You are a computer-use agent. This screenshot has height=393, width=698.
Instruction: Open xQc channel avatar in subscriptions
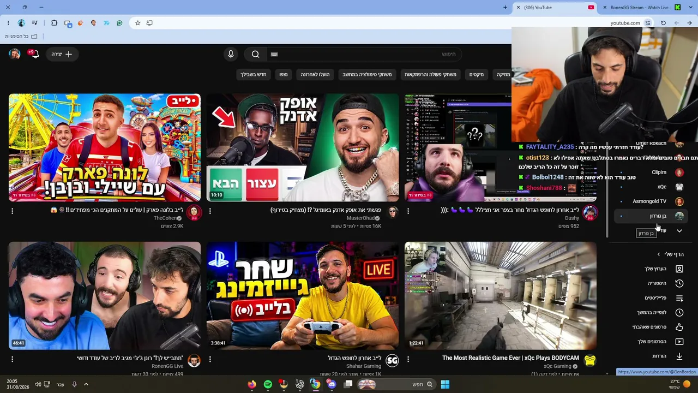click(679, 187)
